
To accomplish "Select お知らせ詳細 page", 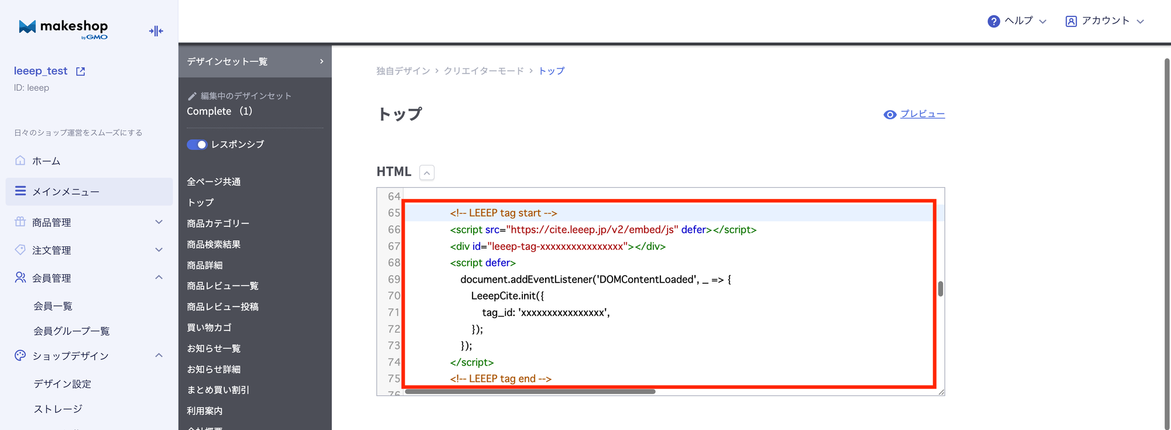I will coord(214,369).
